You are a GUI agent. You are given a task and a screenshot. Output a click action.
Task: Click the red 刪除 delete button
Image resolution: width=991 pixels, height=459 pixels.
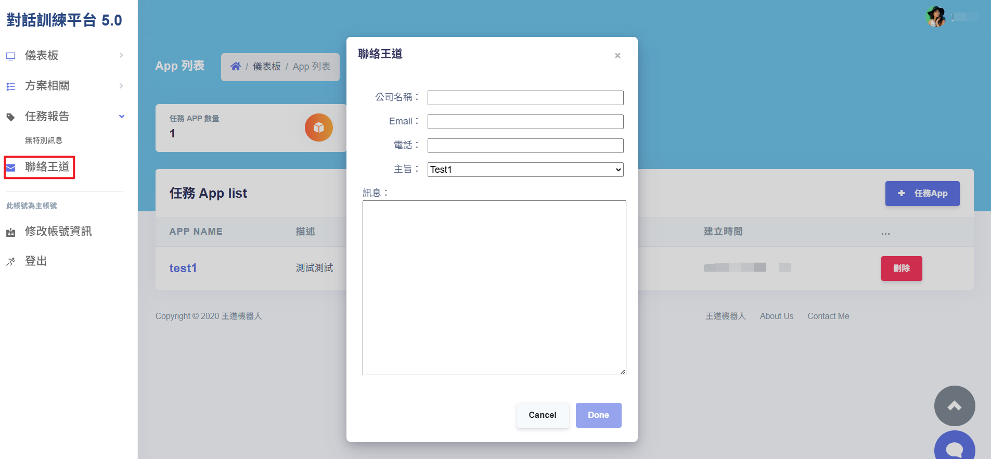[x=901, y=269]
